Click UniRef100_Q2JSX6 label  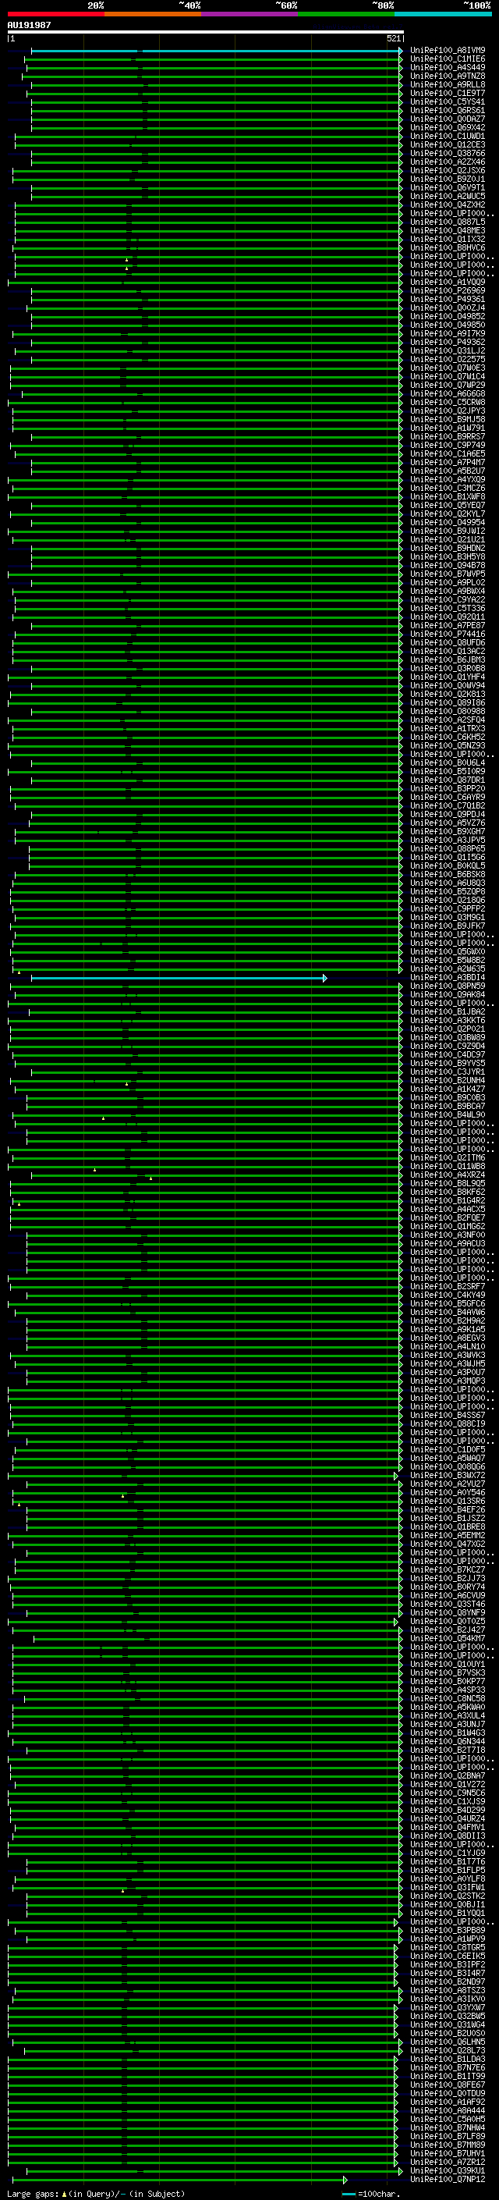click(447, 170)
